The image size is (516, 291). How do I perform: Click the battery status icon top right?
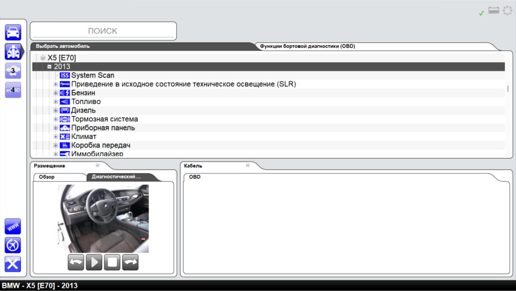pyautogui.click(x=494, y=11)
